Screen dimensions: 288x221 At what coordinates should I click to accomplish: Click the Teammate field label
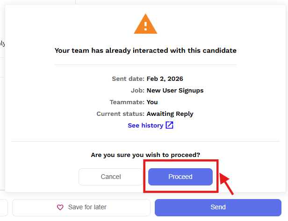[127, 102]
